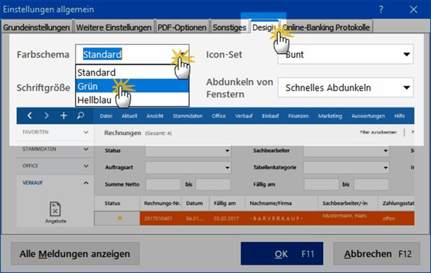
Task: Switch to the Grundeinstellungen tab
Action: click(x=35, y=27)
